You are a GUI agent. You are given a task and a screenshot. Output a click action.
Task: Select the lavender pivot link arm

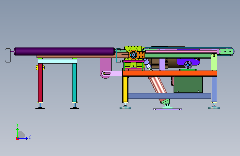pos(112,73)
